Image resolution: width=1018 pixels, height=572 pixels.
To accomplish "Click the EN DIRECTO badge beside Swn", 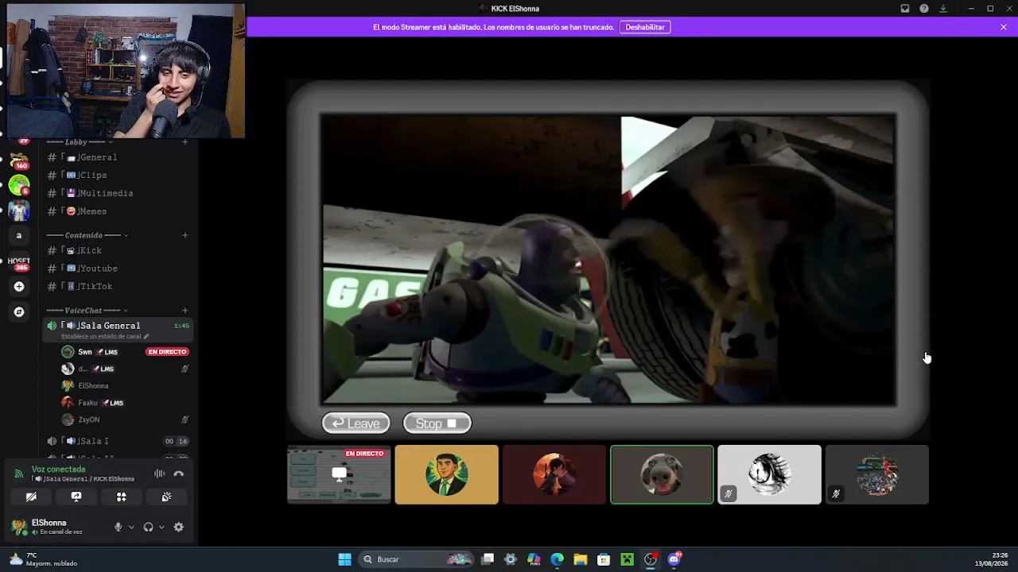I will 167,352.
